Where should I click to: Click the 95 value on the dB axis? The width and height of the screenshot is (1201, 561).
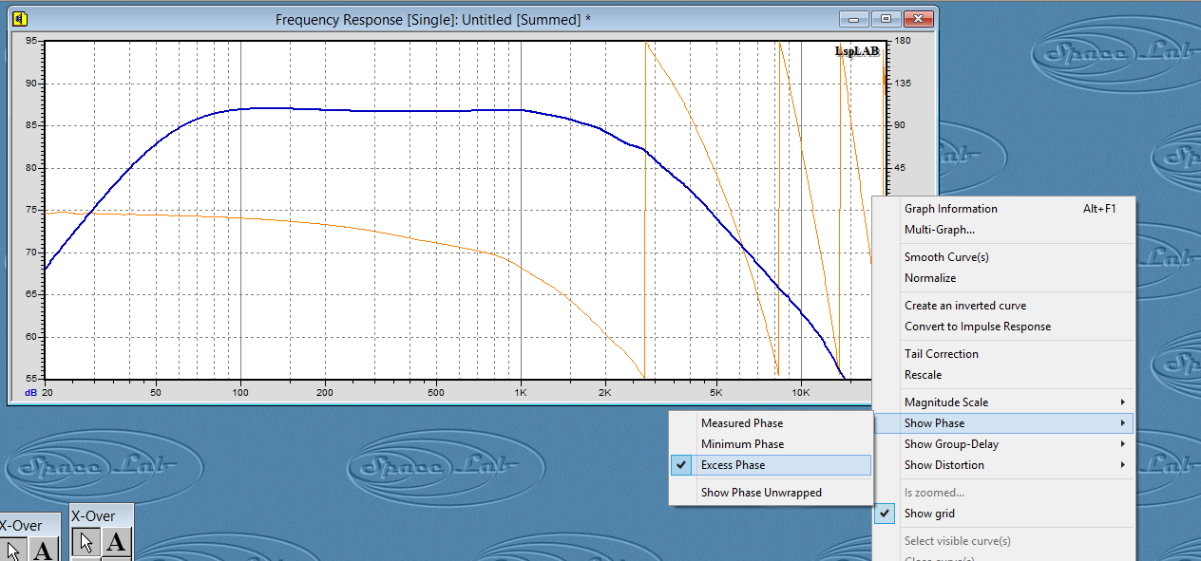coord(31,41)
